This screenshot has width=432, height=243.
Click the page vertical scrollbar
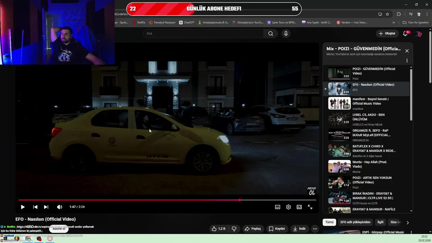click(x=430, y=57)
